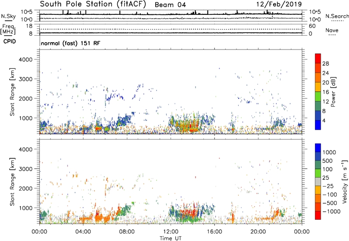Viewport: 349px width, 241px height.
Task: Click the "Velocity [m s-1]" colorbar title
Action: click(345, 181)
